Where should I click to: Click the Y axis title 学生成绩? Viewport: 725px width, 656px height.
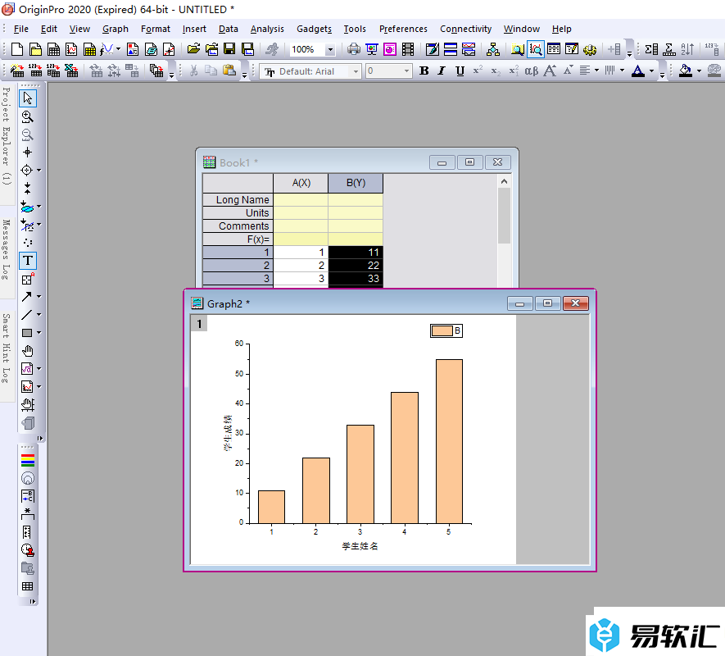point(228,433)
